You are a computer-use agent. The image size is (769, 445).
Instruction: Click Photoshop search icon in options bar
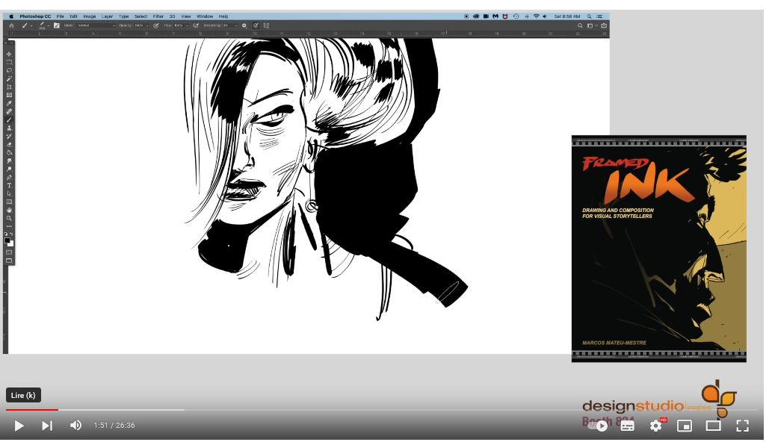580,25
